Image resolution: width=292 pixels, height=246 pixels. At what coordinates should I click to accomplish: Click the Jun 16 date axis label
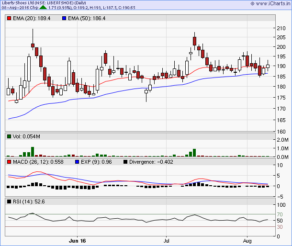[77, 241]
